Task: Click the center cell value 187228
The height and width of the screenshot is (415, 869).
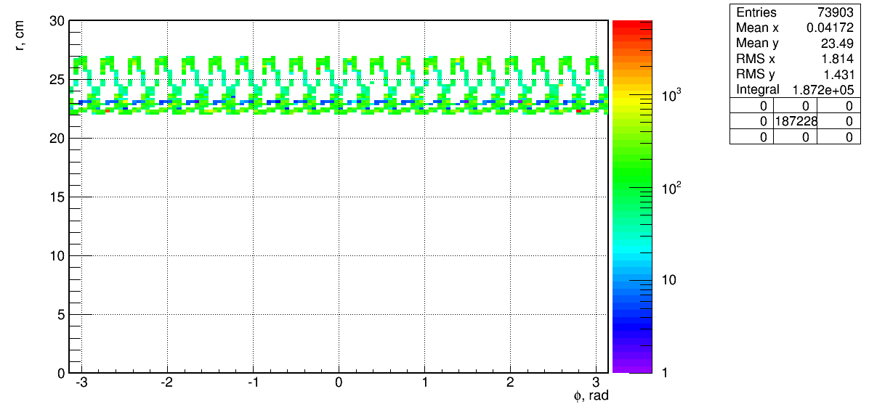Action: pos(795,120)
